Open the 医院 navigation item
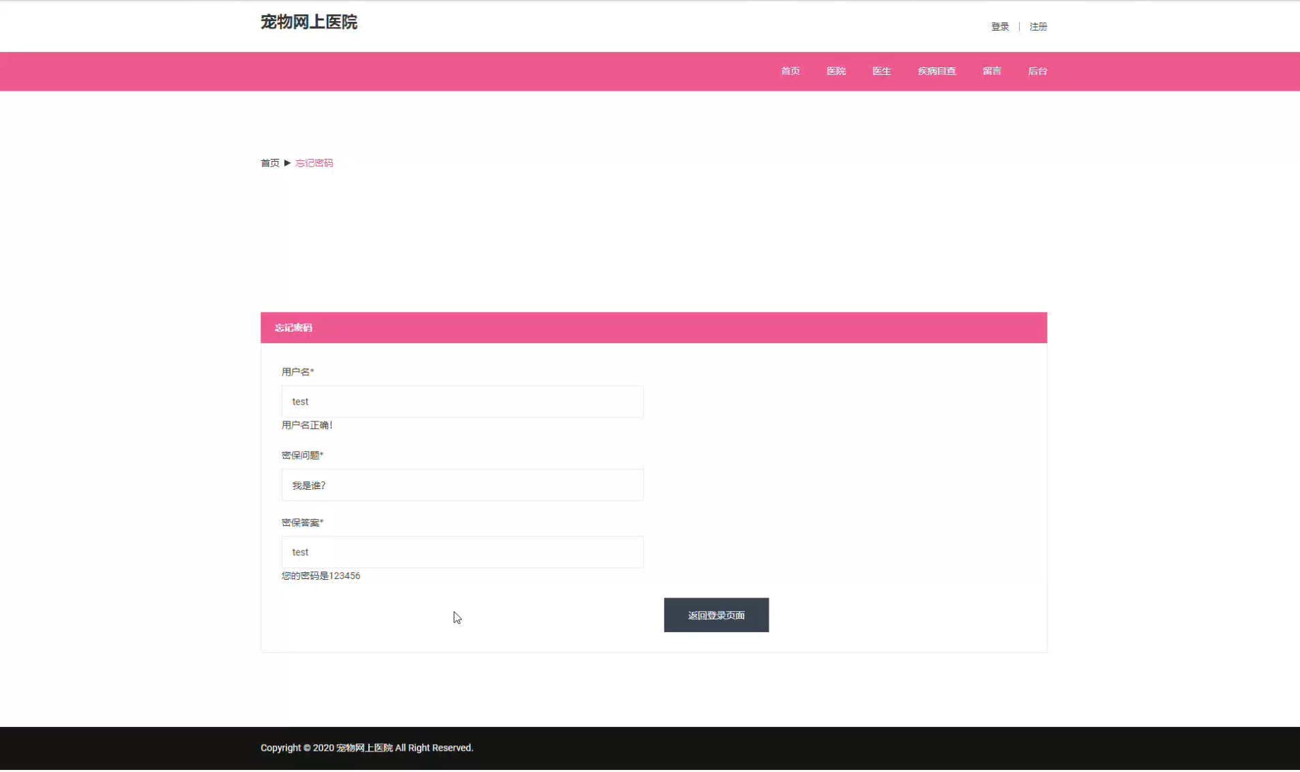 click(836, 71)
